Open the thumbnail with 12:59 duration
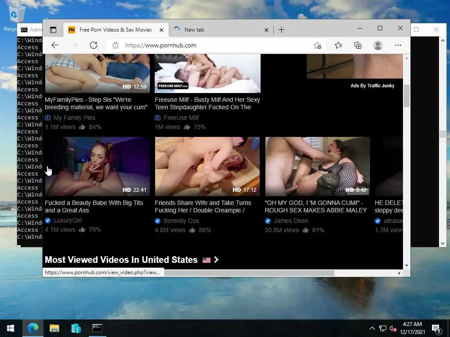Screen dimensions: 450x337 pos(97,73)
